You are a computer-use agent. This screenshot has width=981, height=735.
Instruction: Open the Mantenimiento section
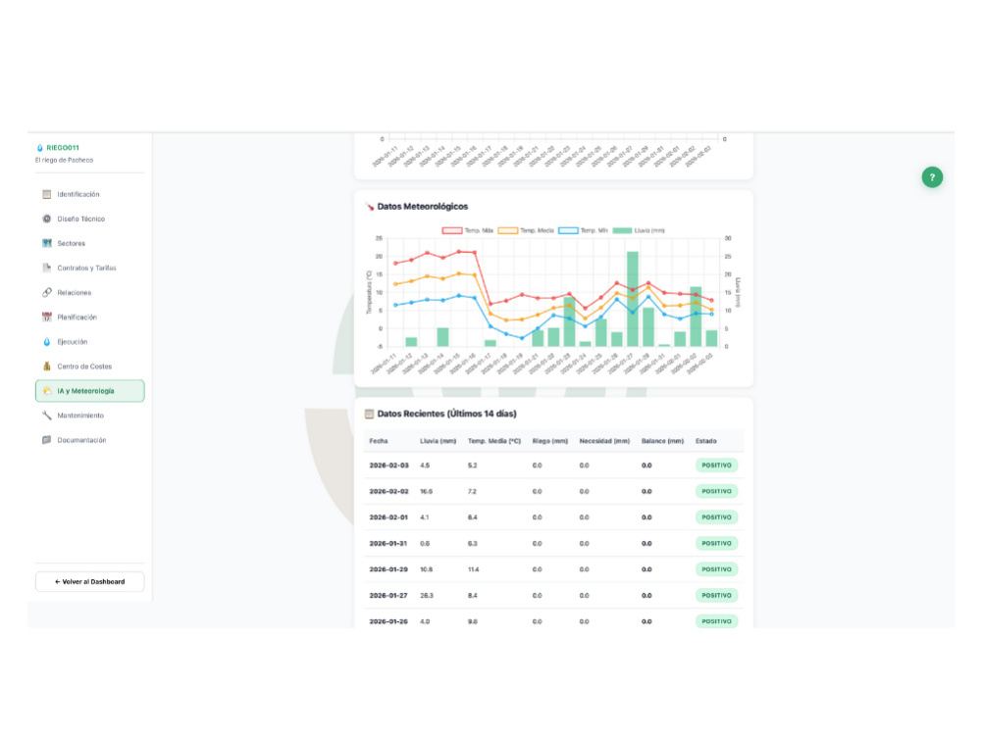point(90,416)
